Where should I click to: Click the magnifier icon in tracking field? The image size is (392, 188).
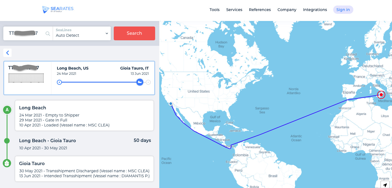48,33
